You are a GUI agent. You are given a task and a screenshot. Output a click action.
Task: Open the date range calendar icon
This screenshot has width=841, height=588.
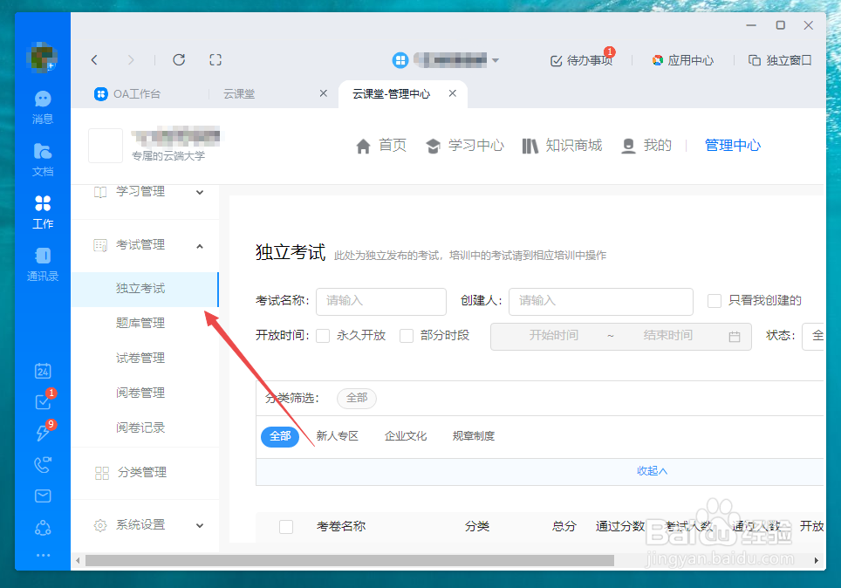735,337
